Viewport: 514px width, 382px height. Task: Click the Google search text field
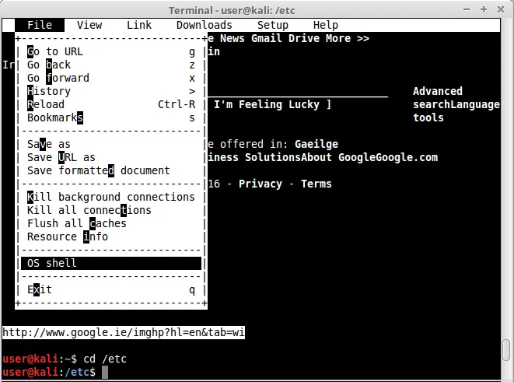[298, 92]
